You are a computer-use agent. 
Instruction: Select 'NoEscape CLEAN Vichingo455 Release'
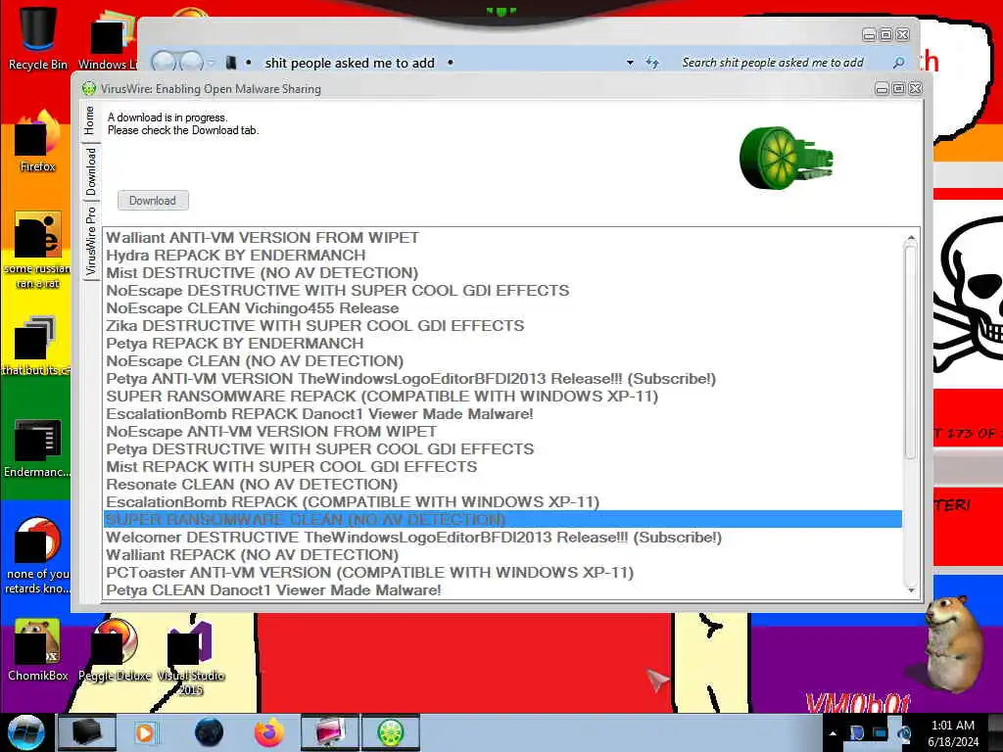502,308
